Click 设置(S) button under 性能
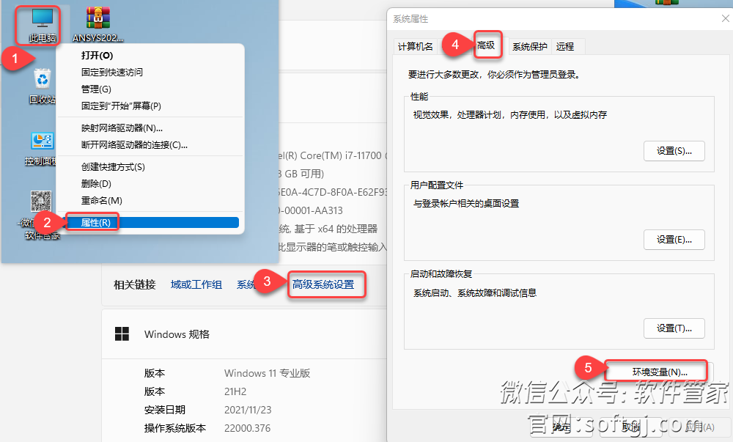Screen dimensions: 733x442 (674, 151)
